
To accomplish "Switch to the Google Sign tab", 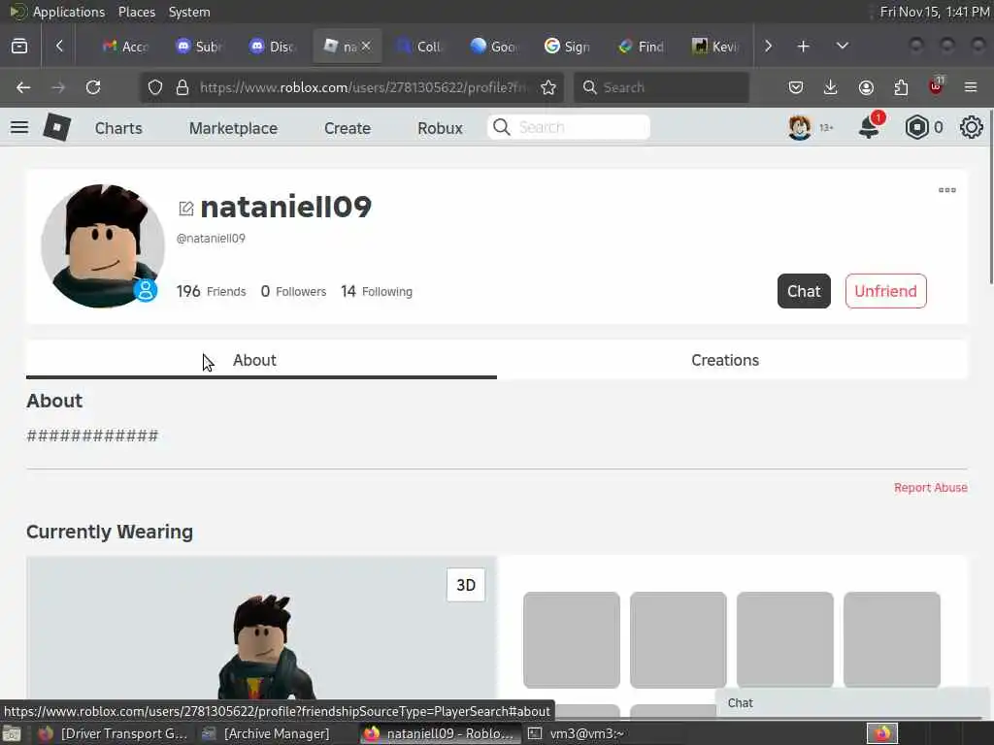I will (567, 47).
